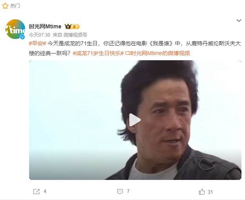Image resolution: width=245 pixels, height=200 pixels.
Task: Click the 微博视频号 source link
Action: (75, 35)
